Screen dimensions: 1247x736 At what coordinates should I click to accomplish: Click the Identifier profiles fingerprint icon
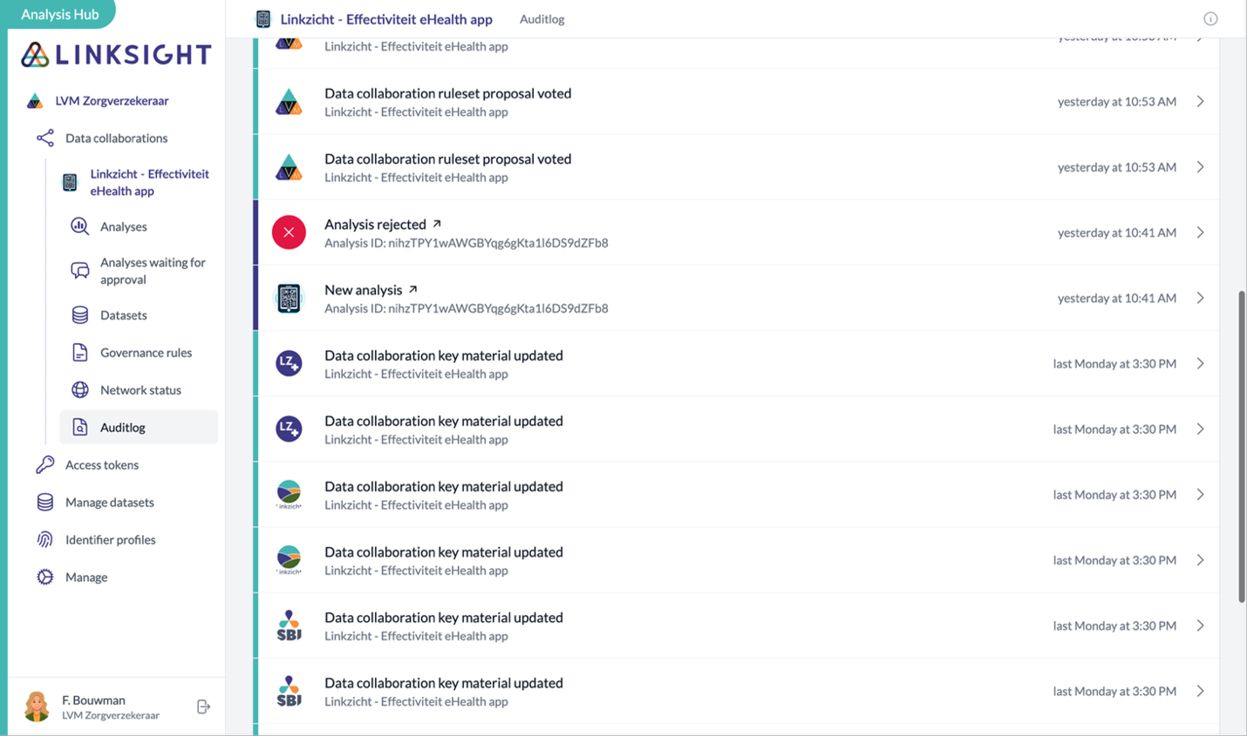(x=45, y=540)
